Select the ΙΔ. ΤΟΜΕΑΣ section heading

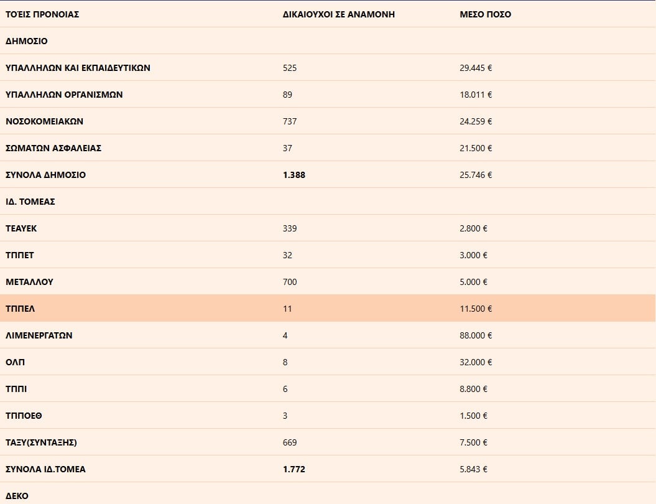(30, 202)
